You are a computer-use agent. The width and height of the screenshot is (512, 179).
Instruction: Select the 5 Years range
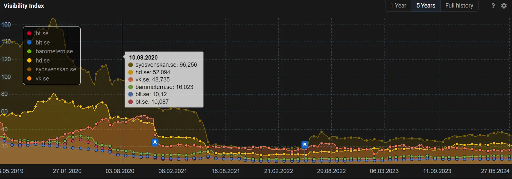(x=426, y=6)
